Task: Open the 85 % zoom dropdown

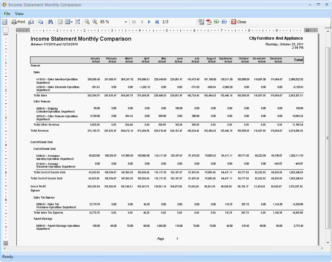Action: 126,22
